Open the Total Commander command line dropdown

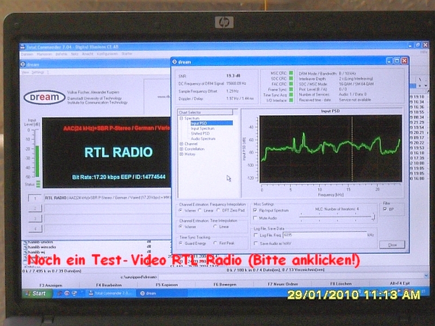tap(426, 276)
